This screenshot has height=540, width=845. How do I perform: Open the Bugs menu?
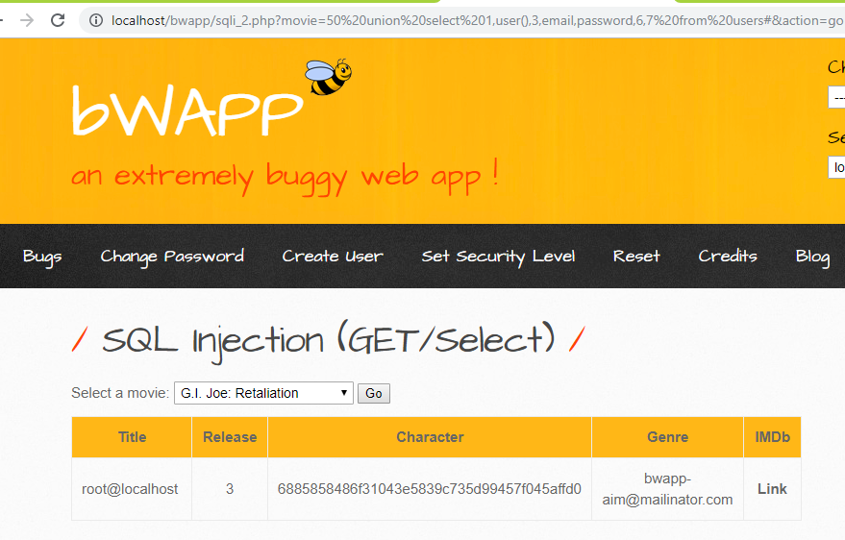(x=42, y=257)
